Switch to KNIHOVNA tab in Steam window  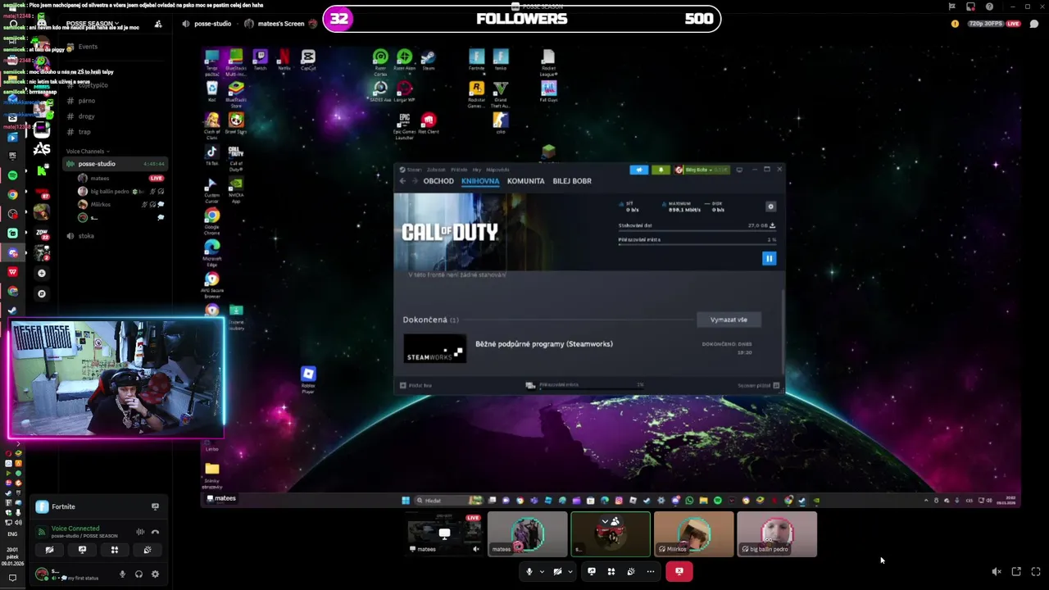coord(480,181)
